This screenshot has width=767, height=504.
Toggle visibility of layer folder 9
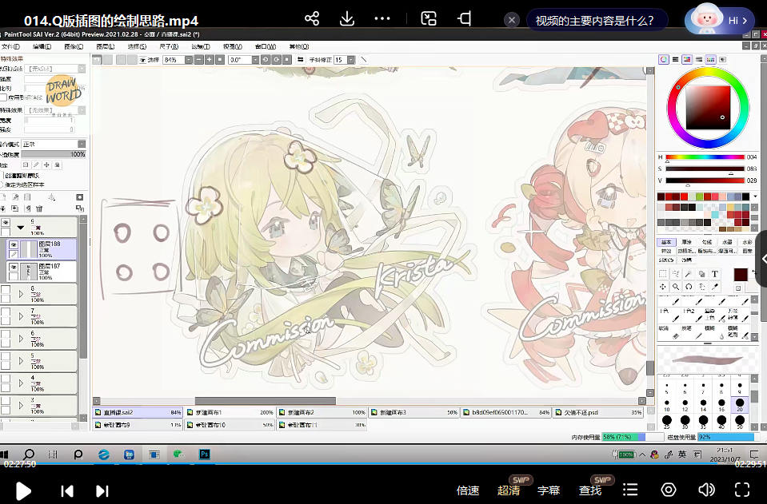coord(6,224)
